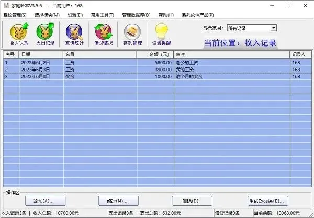
Task: Open the 支出记录 expense records icon
Action: pos(45,34)
